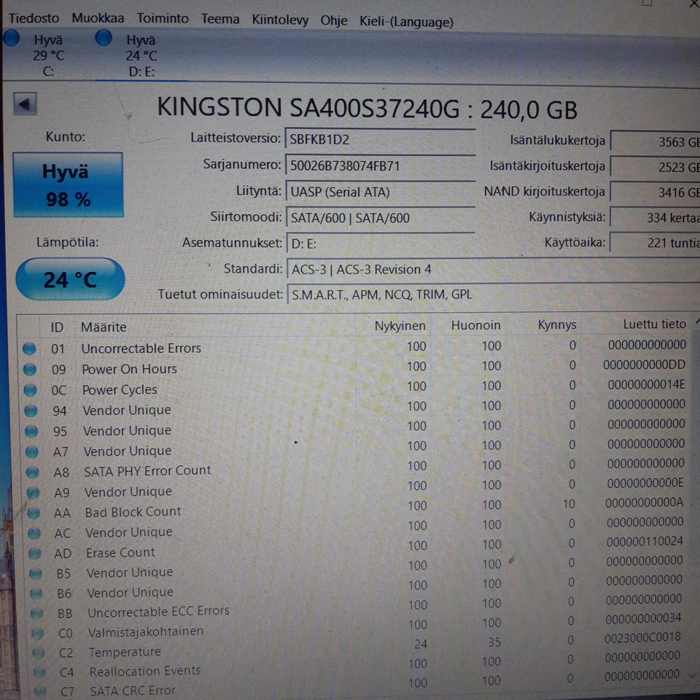Click the NAND writes value 3416 GB

[x=655, y=192]
